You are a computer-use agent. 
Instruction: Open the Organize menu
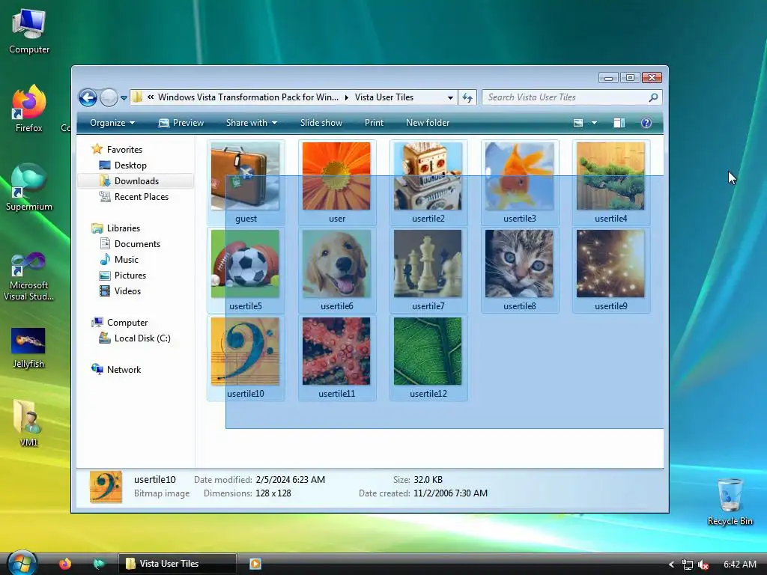112,123
